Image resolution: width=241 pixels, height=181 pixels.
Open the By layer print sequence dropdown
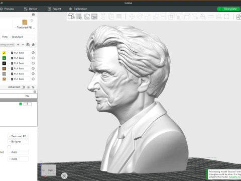18,142
